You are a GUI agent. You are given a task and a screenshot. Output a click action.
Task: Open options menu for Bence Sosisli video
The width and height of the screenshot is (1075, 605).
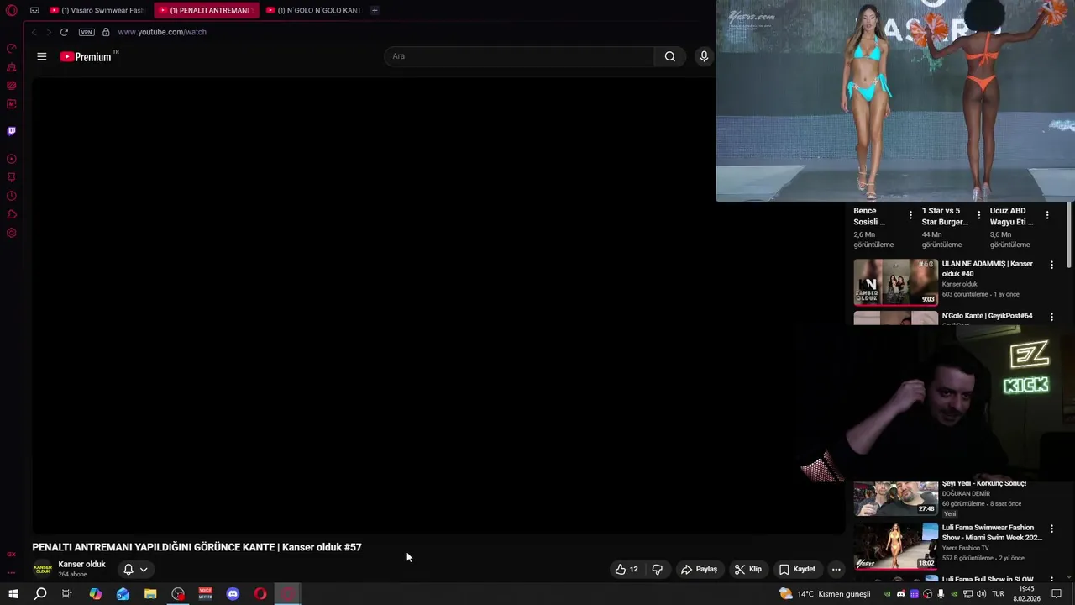tap(910, 216)
